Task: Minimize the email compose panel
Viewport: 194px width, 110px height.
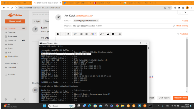Action: pos(180,13)
